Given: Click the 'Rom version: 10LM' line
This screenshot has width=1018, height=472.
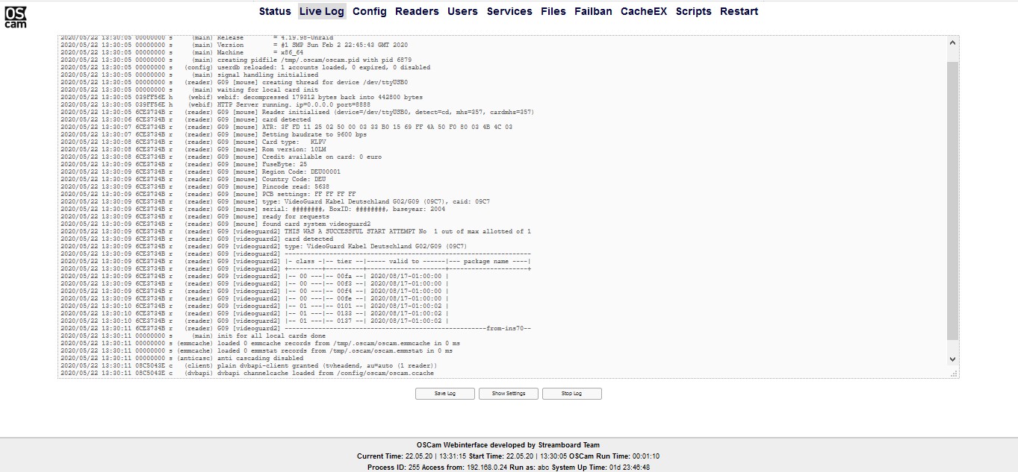Looking at the screenshot, I should click(x=193, y=149).
